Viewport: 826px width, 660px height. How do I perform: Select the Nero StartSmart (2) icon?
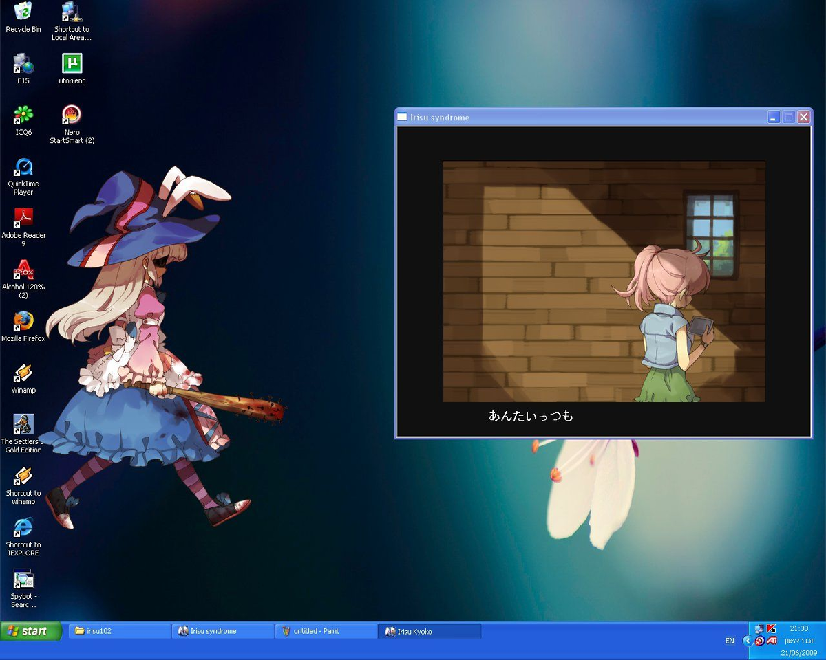point(72,115)
